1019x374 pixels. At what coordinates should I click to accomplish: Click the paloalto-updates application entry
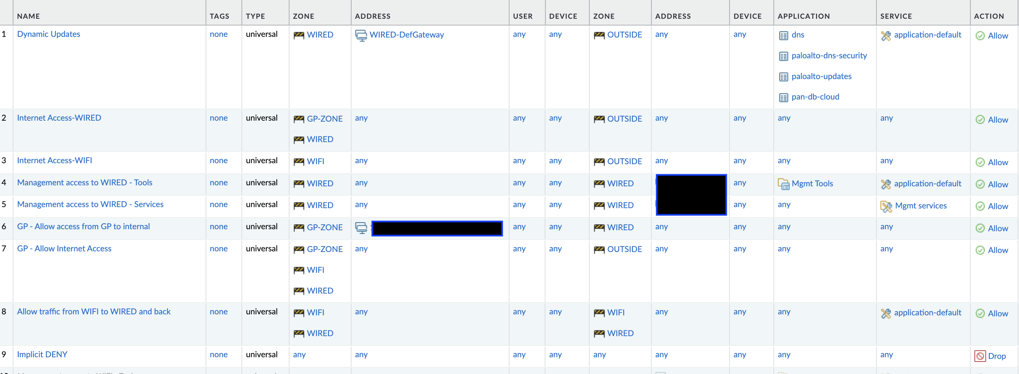(x=821, y=76)
